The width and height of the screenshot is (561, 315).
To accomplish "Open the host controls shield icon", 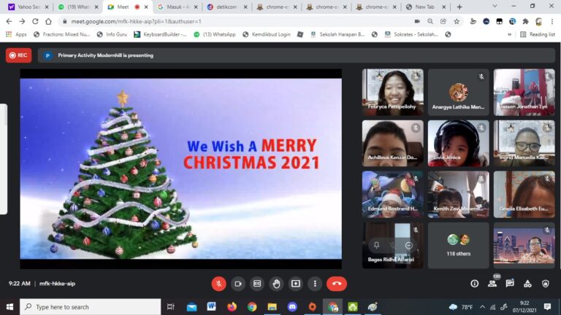I will pos(545,284).
